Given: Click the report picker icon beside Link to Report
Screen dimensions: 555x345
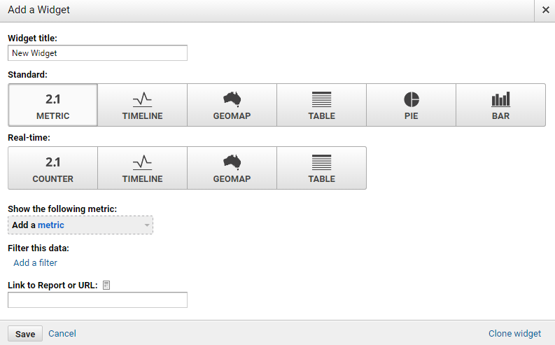Looking at the screenshot, I should click(x=106, y=286).
